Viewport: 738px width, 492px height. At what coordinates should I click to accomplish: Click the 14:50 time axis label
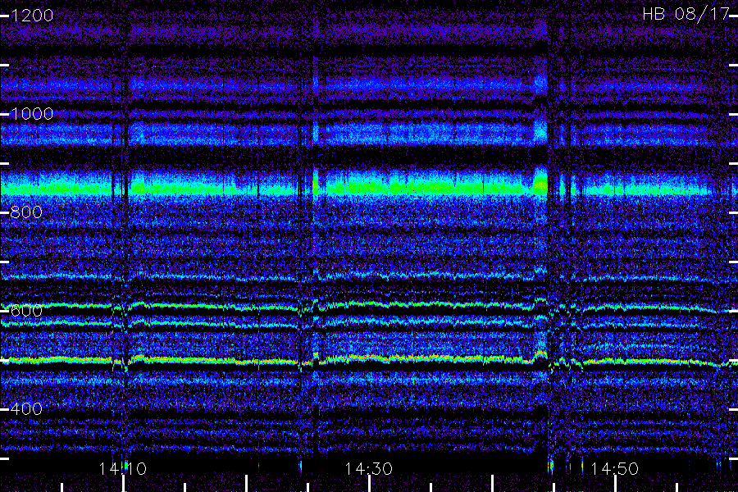(614, 469)
